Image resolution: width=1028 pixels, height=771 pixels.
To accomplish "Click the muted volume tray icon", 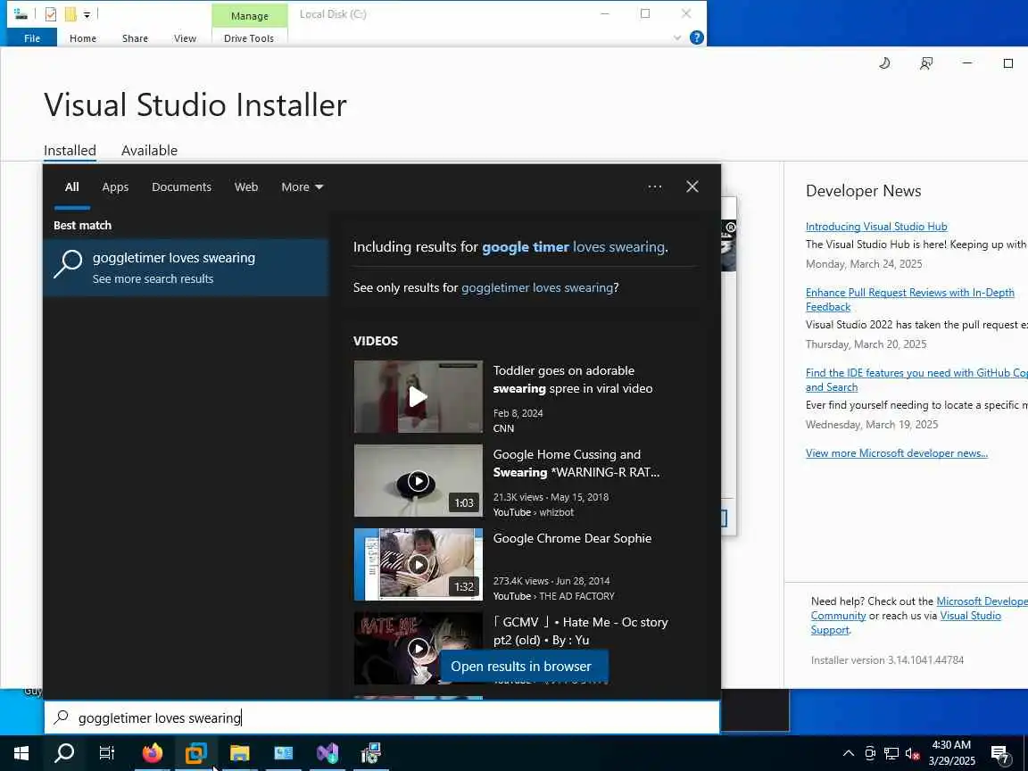I will 912,753.
